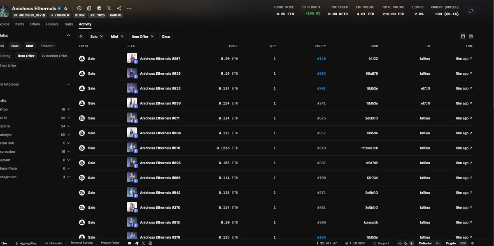Open X icon in the footer
Screen dimensions: 494x246
(x=143, y=243)
